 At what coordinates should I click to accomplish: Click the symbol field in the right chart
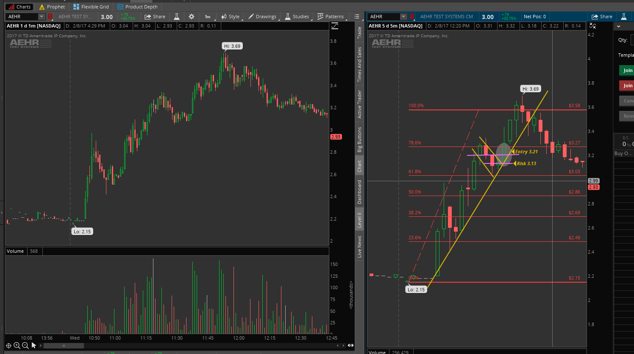point(384,17)
